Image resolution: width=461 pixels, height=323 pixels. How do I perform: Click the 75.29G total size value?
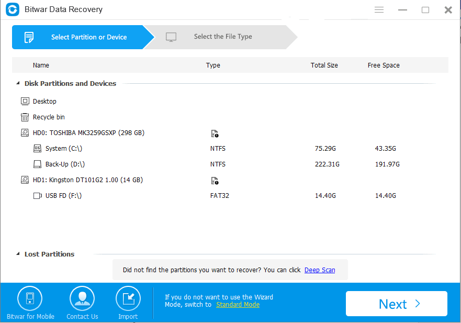tap(325, 149)
